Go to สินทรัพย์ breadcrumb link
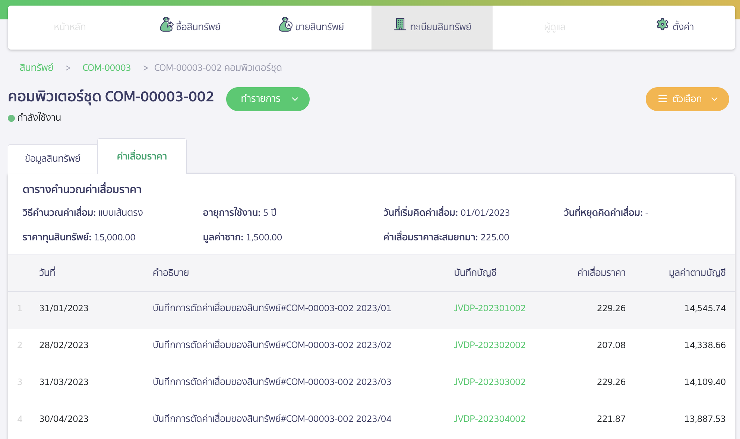The width and height of the screenshot is (740, 439). (36, 68)
